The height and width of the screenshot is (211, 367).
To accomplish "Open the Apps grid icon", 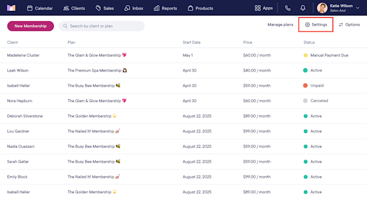I will tap(257, 8).
